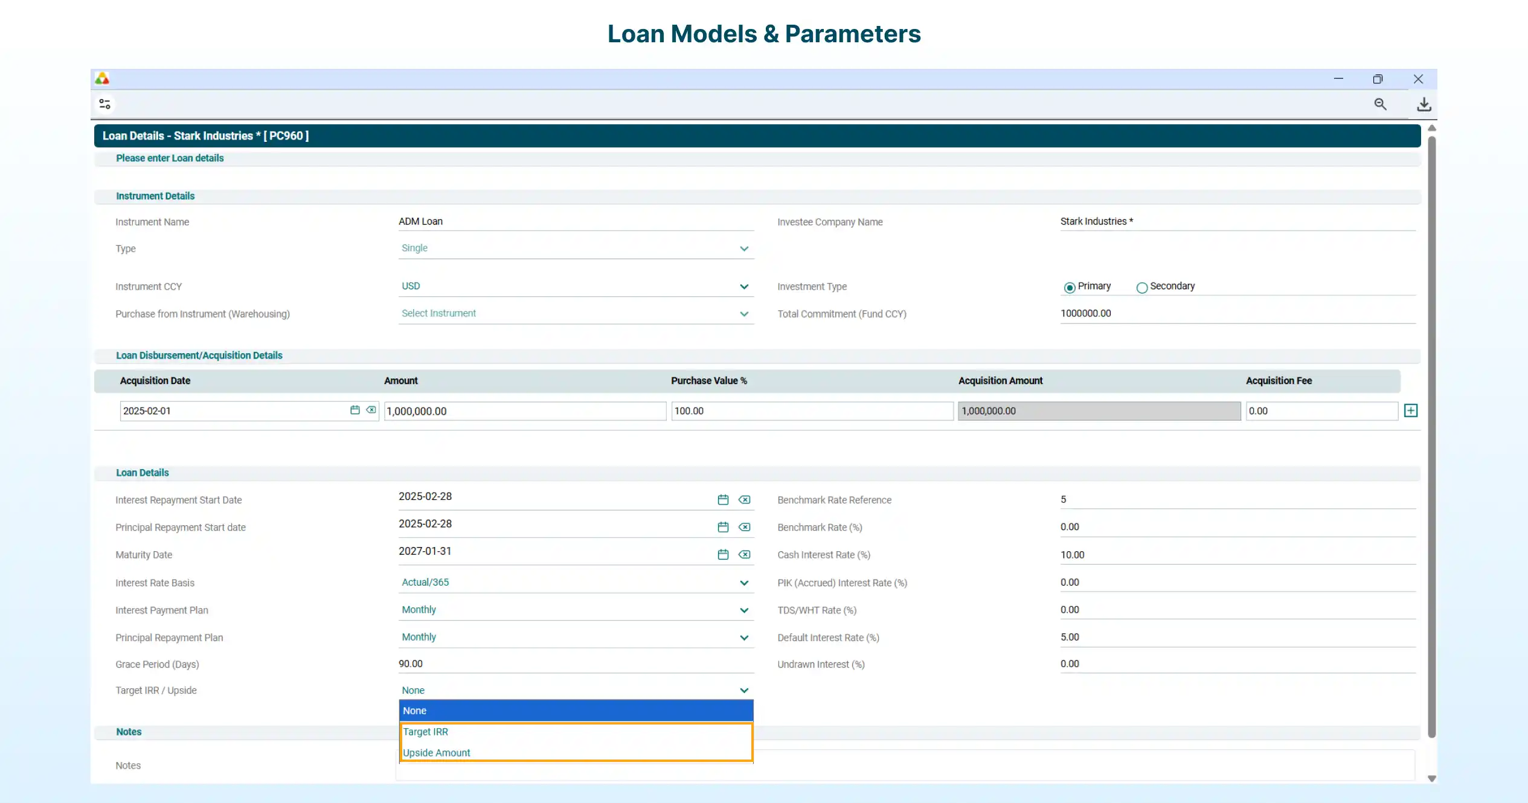Click TDS/WHT Rate (%) field
This screenshot has height=803, width=1528.
coord(1237,610)
